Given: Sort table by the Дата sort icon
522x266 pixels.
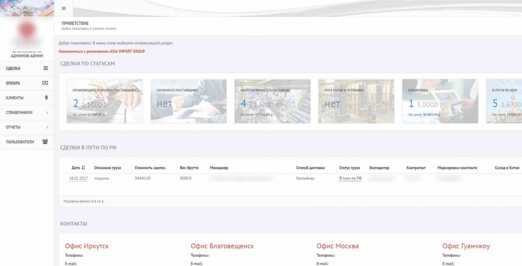Looking at the screenshot, I should pos(83,168).
